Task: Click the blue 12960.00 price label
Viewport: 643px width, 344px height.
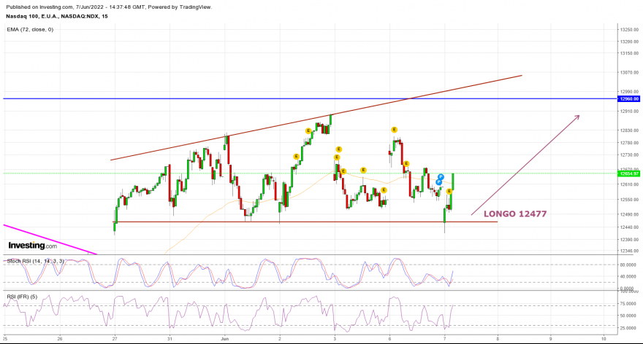Action: click(x=628, y=99)
